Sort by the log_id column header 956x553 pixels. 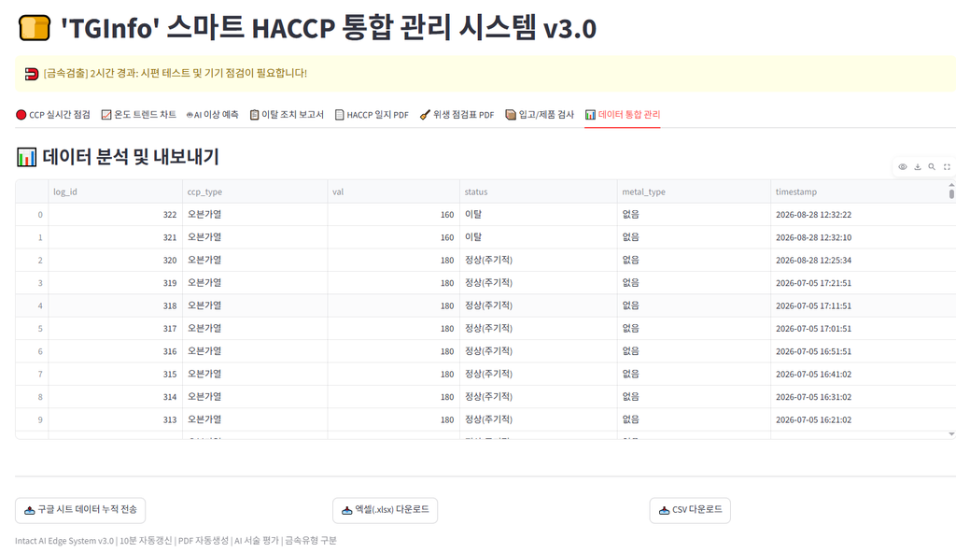(x=115, y=191)
